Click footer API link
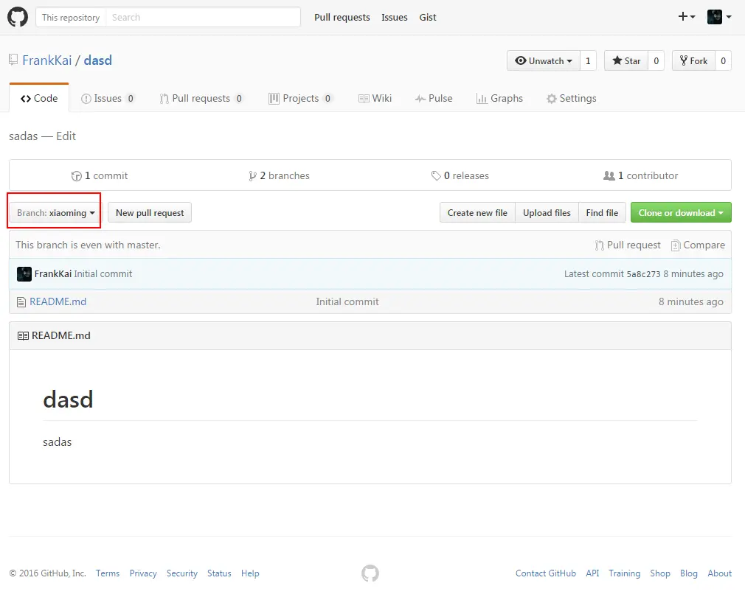 point(592,573)
